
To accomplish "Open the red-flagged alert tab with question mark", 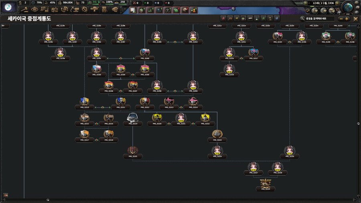I will (167, 10).
